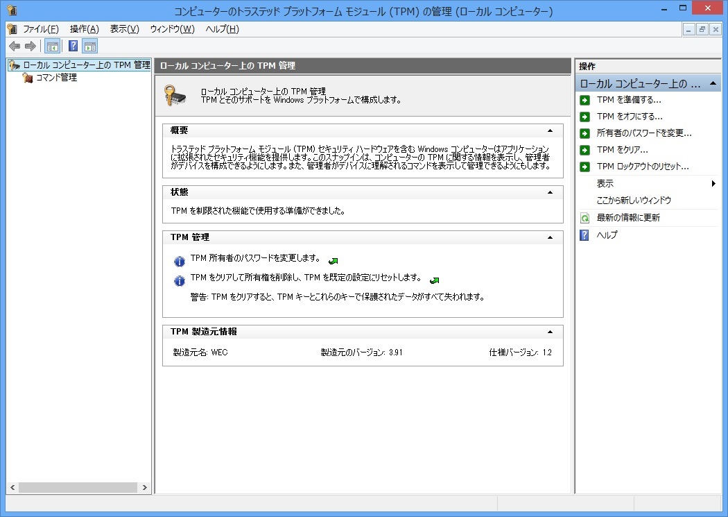728x517 pixels.
Task: Click the inner MDI minimize button
Action: [689, 29]
